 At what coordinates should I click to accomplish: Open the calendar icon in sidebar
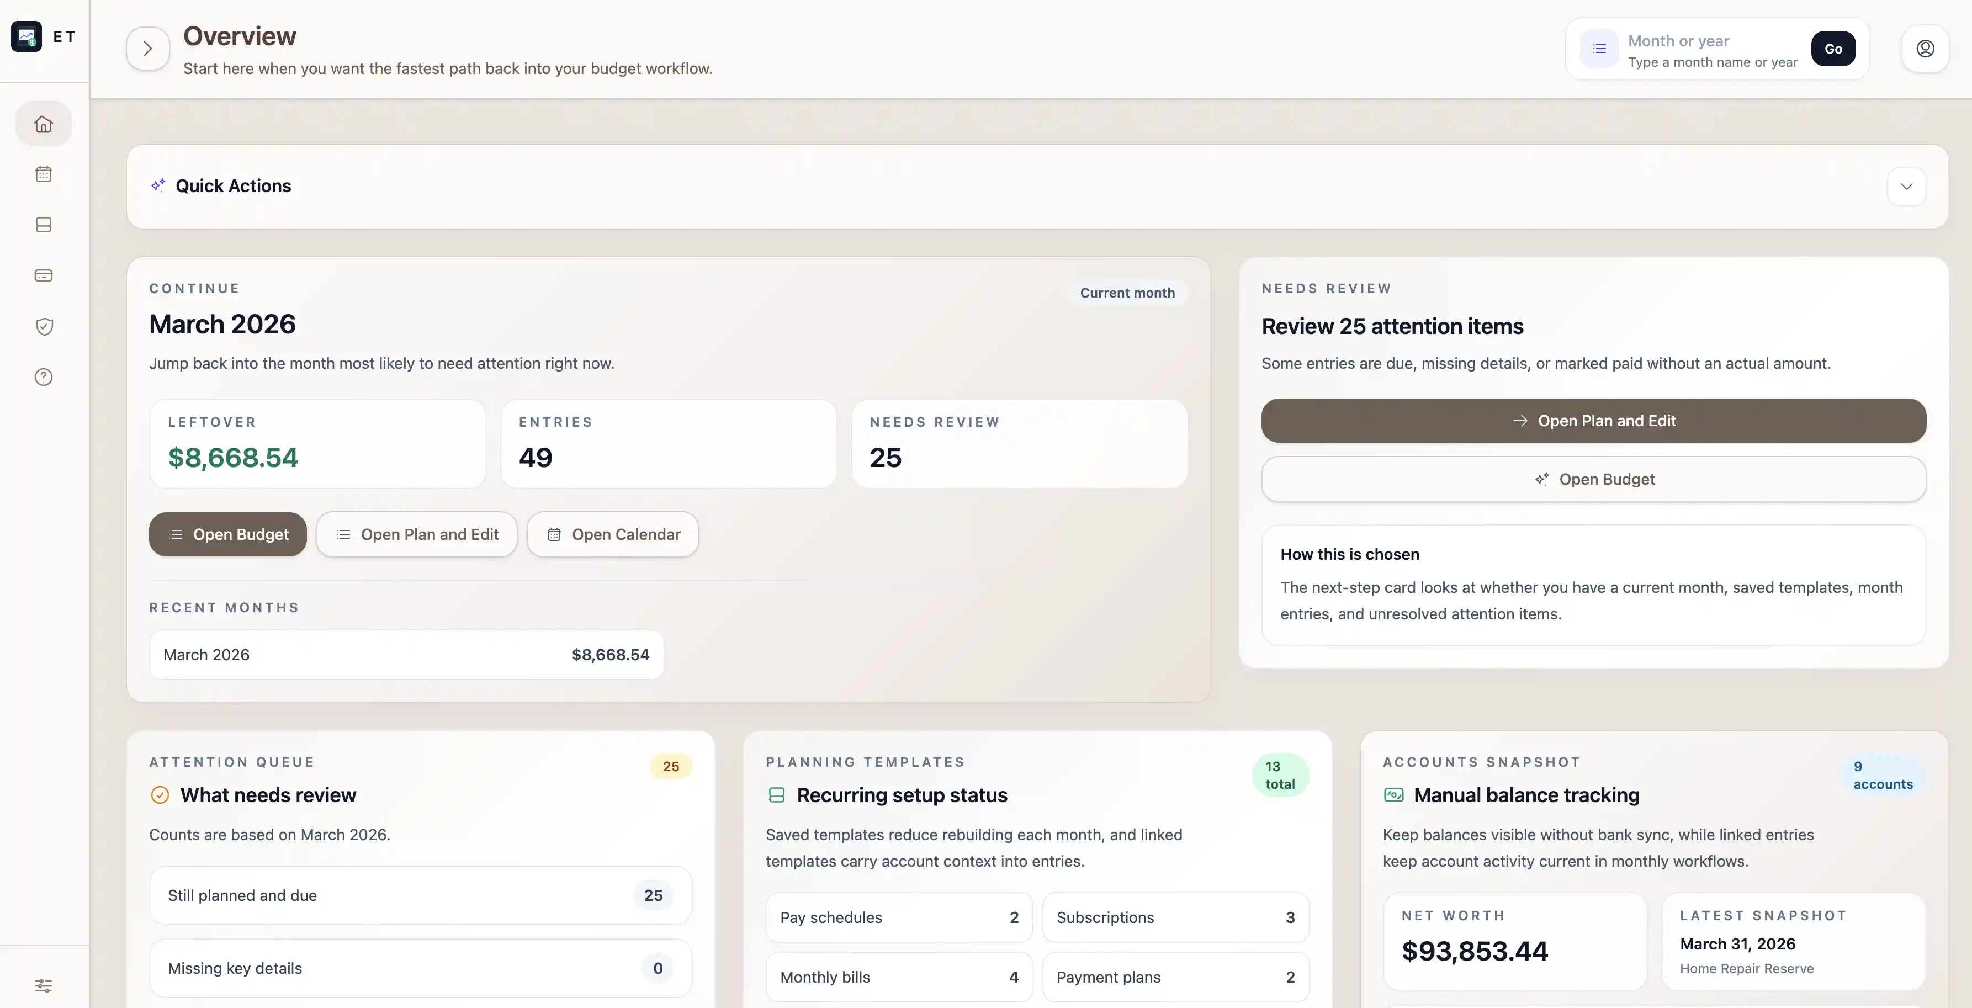tap(44, 174)
